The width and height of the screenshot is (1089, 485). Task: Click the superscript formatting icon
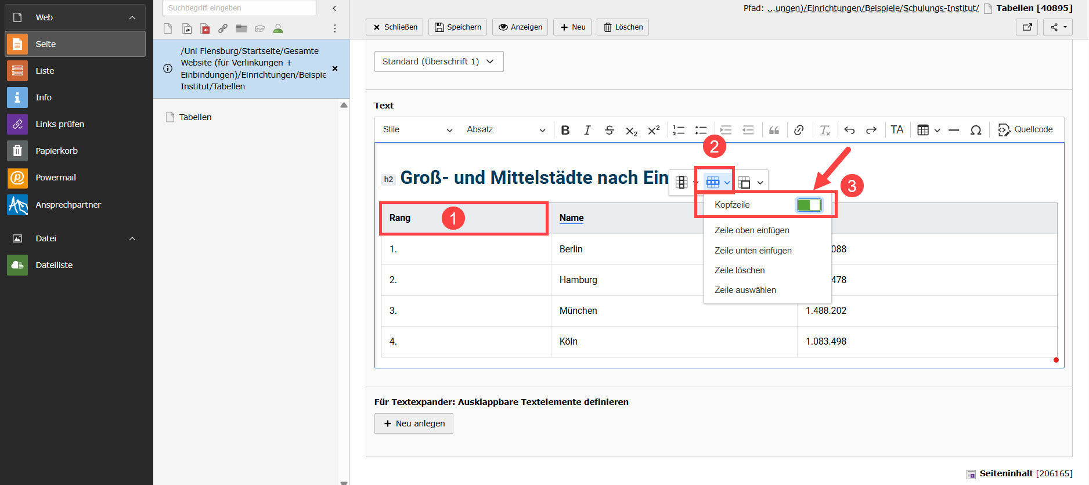tap(654, 130)
